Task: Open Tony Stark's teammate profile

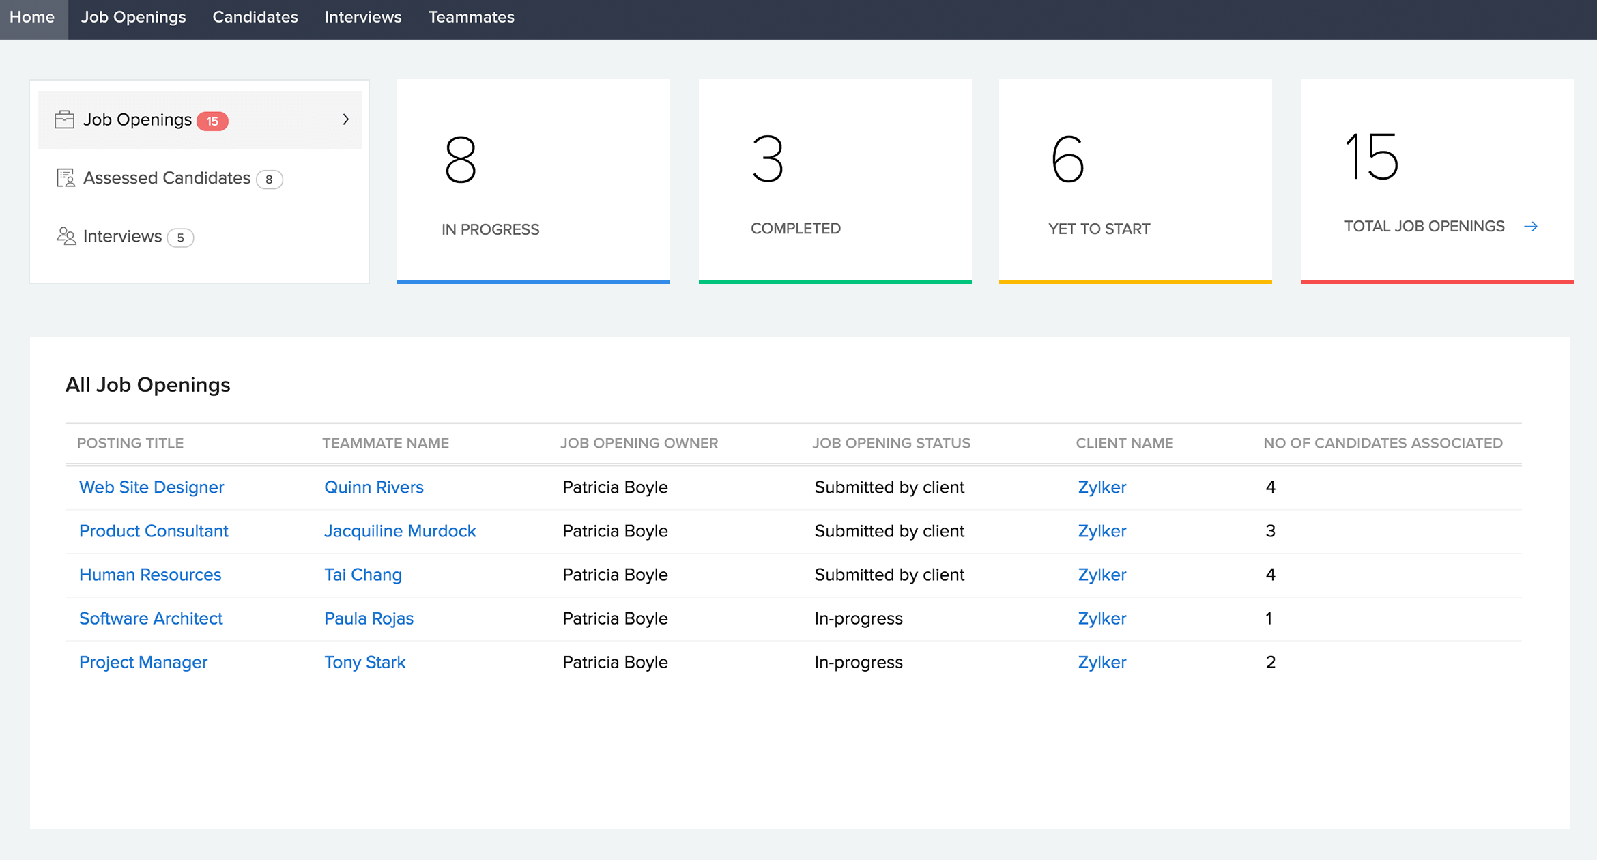Action: click(x=364, y=661)
